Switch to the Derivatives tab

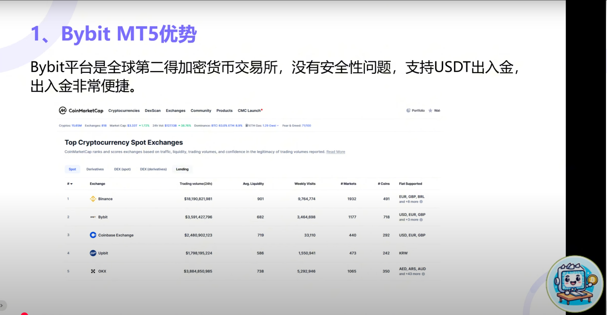(95, 169)
